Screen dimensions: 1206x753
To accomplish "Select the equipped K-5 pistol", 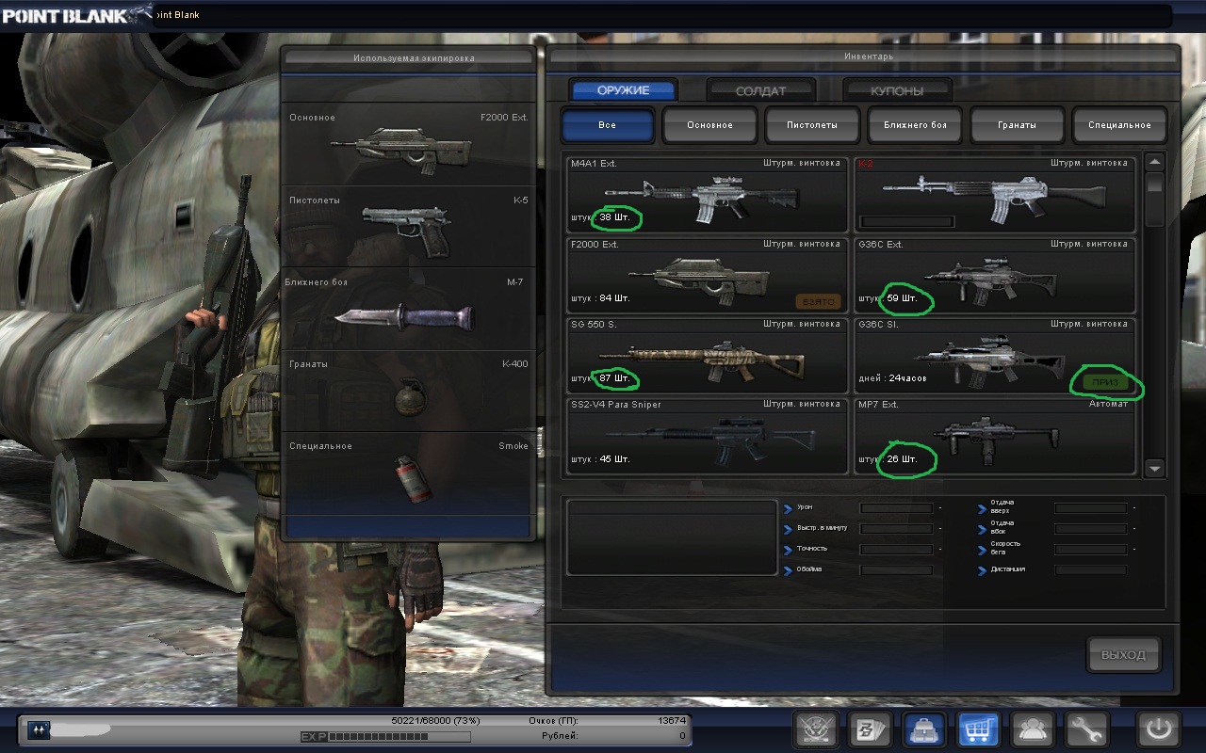I will point(409,227).
